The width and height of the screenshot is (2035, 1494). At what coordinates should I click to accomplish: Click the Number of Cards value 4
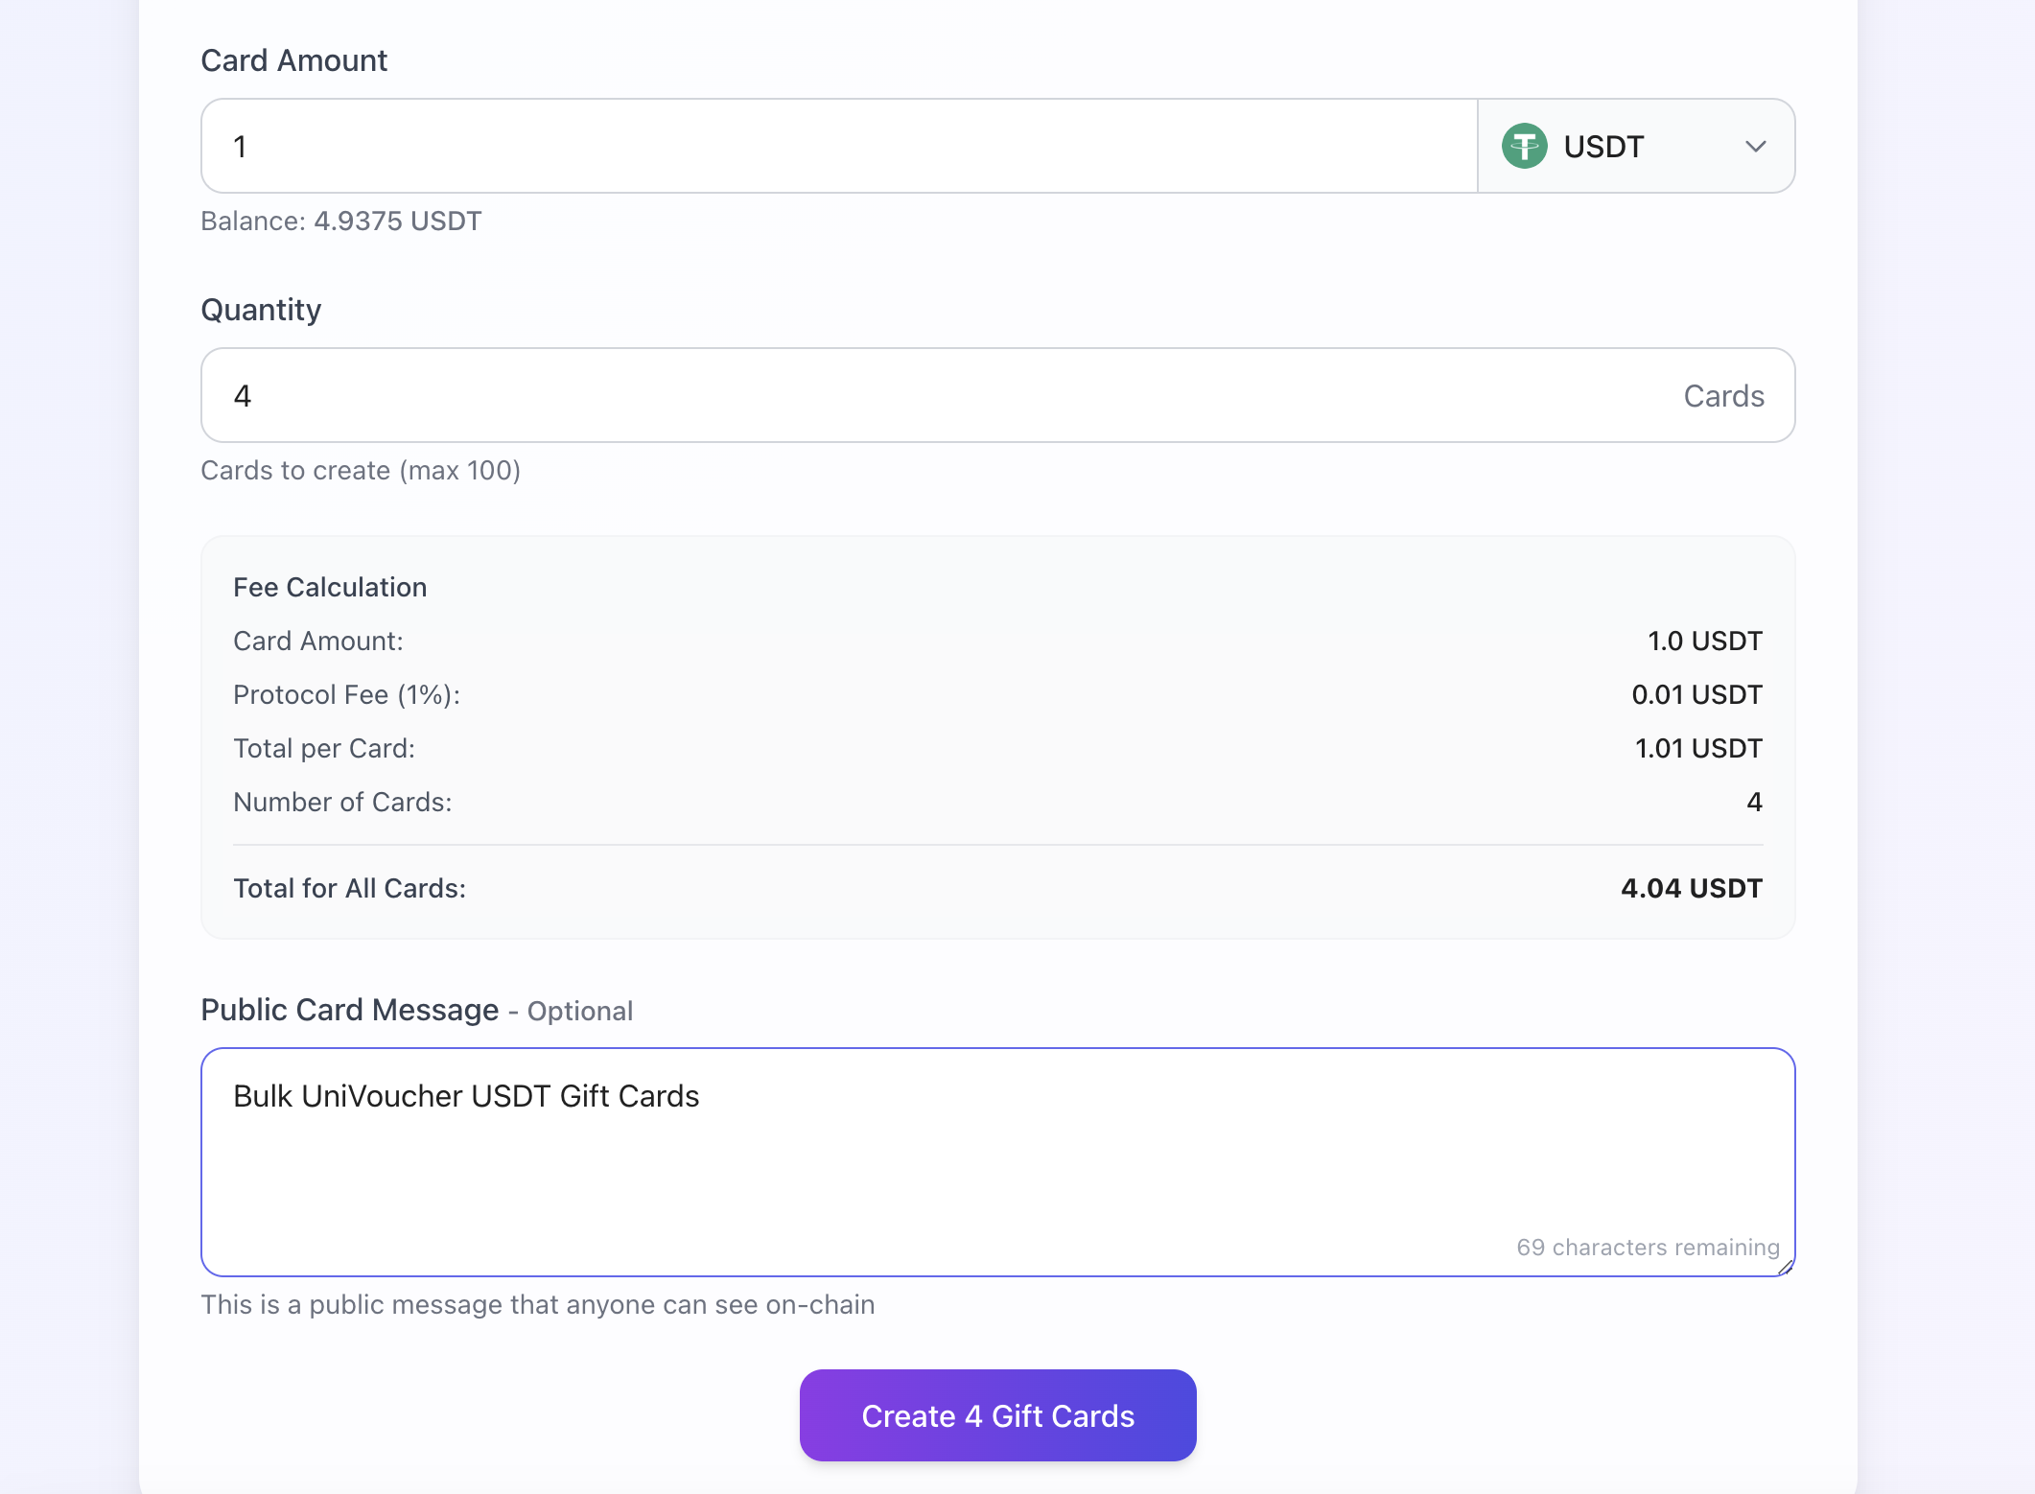coord(1754,802)
